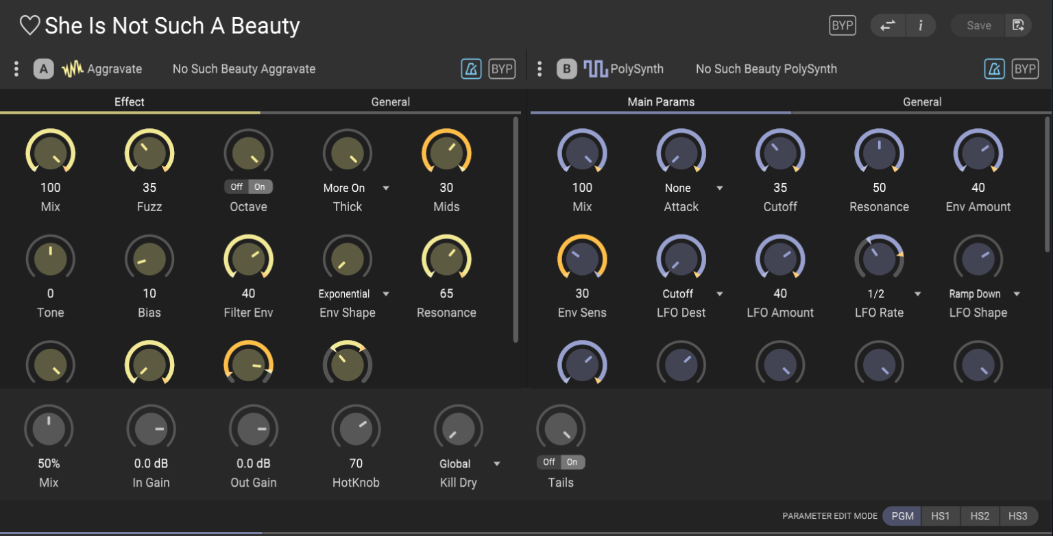
Task: Select HS3 parameter edit mode
Action: pos(1018,516)
